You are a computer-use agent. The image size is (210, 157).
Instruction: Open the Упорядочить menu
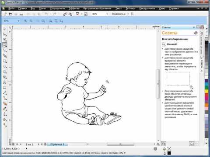pos(57,9)
